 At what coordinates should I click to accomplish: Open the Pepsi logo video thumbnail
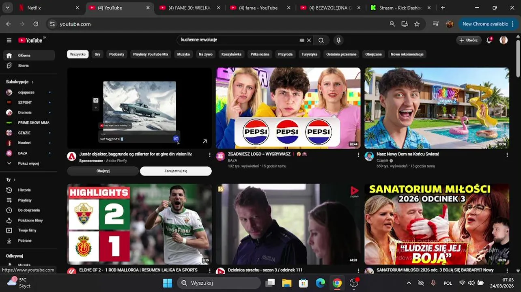click(288, 108)
